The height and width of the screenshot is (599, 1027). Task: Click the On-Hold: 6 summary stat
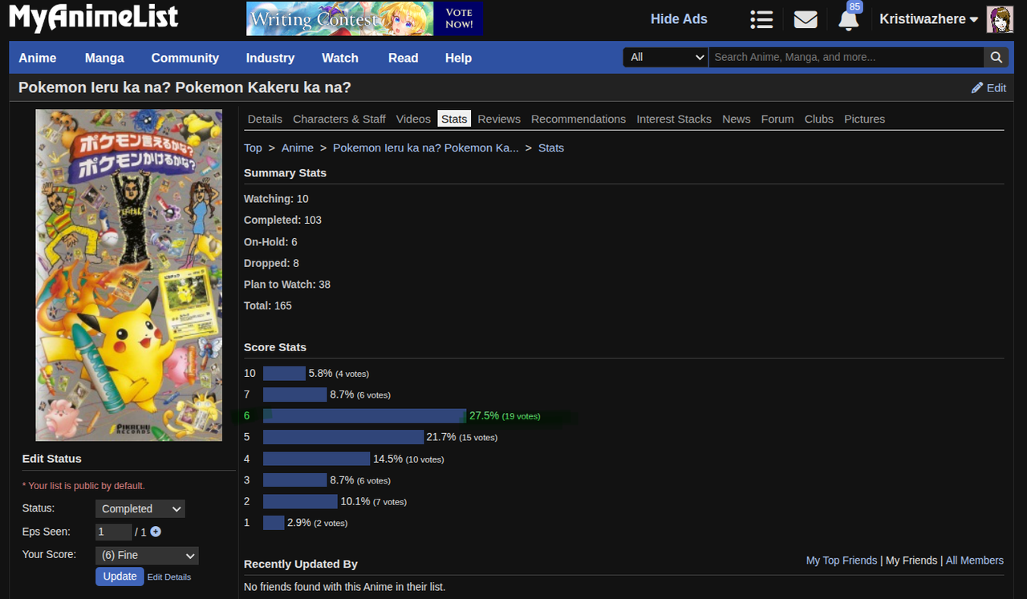point(270,241)
